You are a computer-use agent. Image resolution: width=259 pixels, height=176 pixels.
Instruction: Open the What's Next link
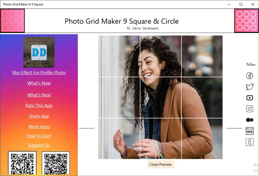tap(39, 95)
